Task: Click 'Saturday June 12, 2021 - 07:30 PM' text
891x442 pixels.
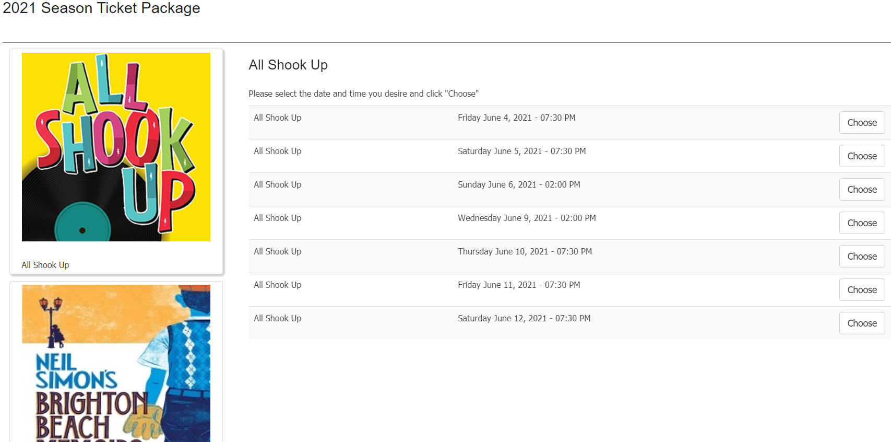Action: (524, 318)
